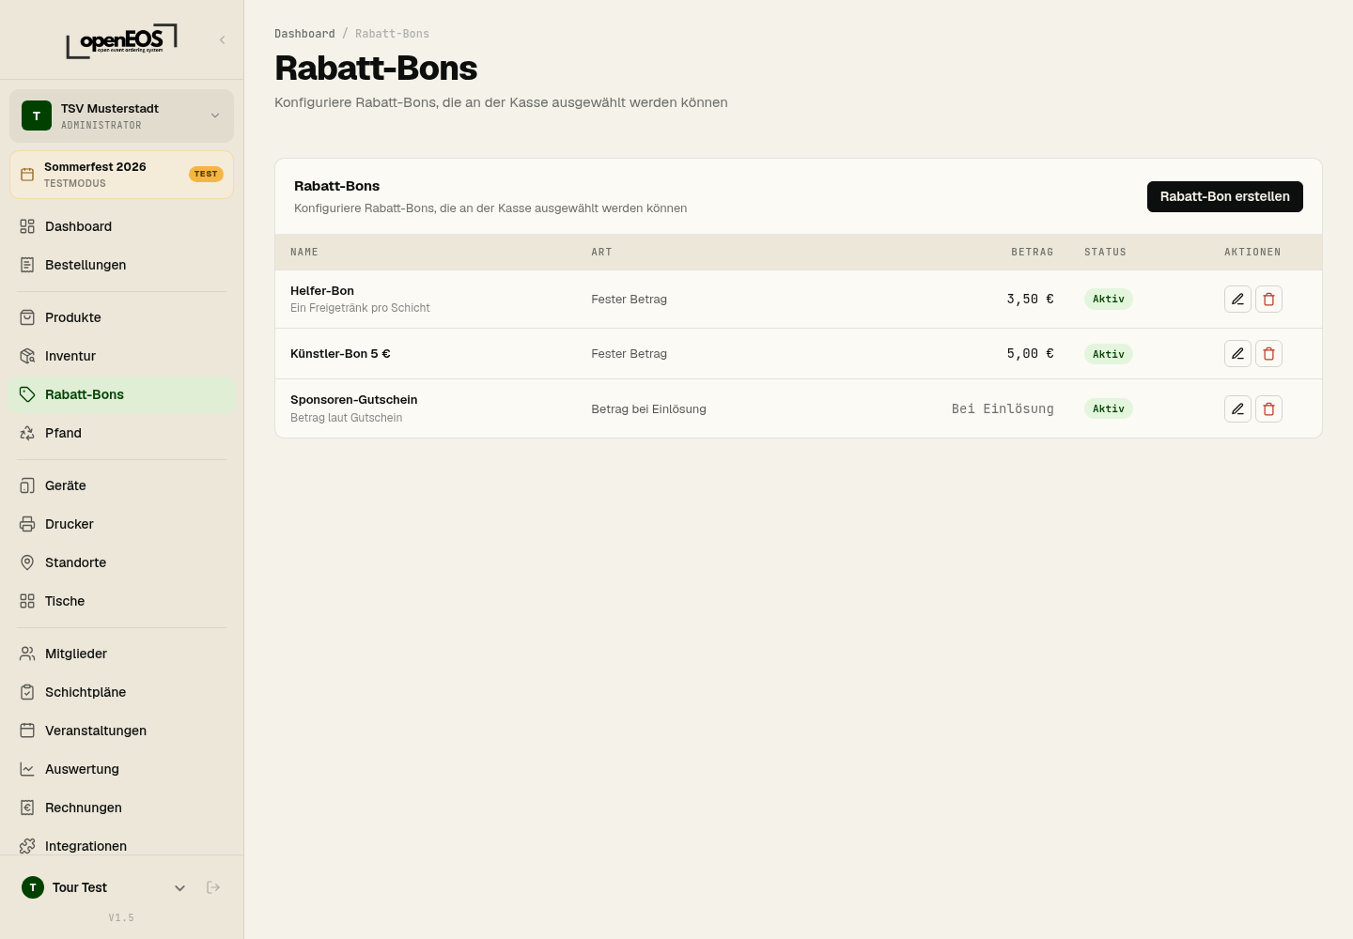The image size is (1353, 939).
Task: Click the Künstler-Bon 5 € name
Action: click(x=340, y=354)
